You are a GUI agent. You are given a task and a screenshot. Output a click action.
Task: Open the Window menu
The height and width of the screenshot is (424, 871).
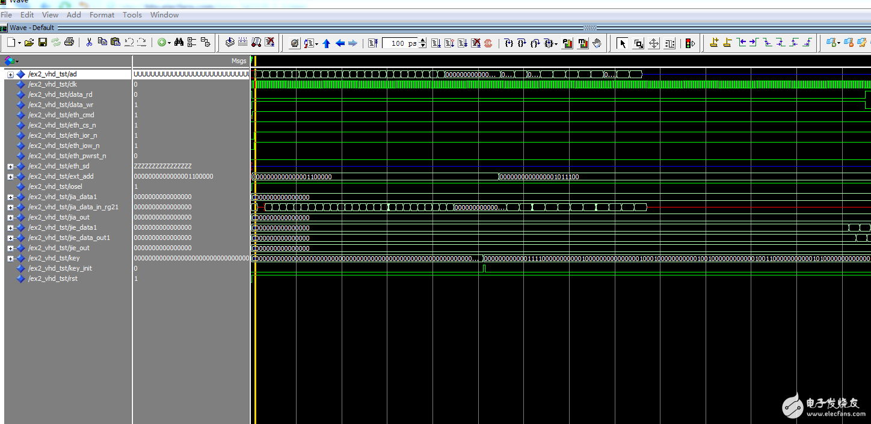coord(164,14)
